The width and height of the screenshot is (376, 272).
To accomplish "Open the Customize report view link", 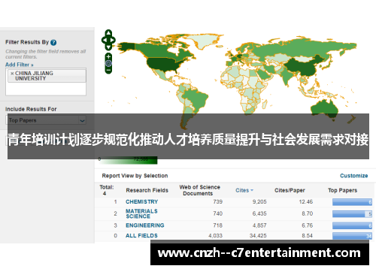I will [x=353, y=176].
